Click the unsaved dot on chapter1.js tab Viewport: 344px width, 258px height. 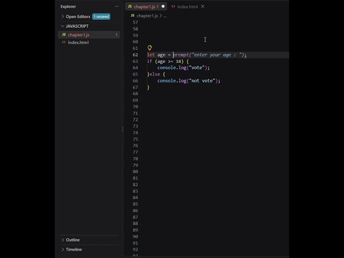163,6
